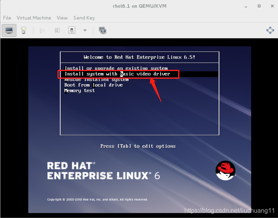
Task: Open the File menu
Action: pyautogui.click(x=7, y=18)
